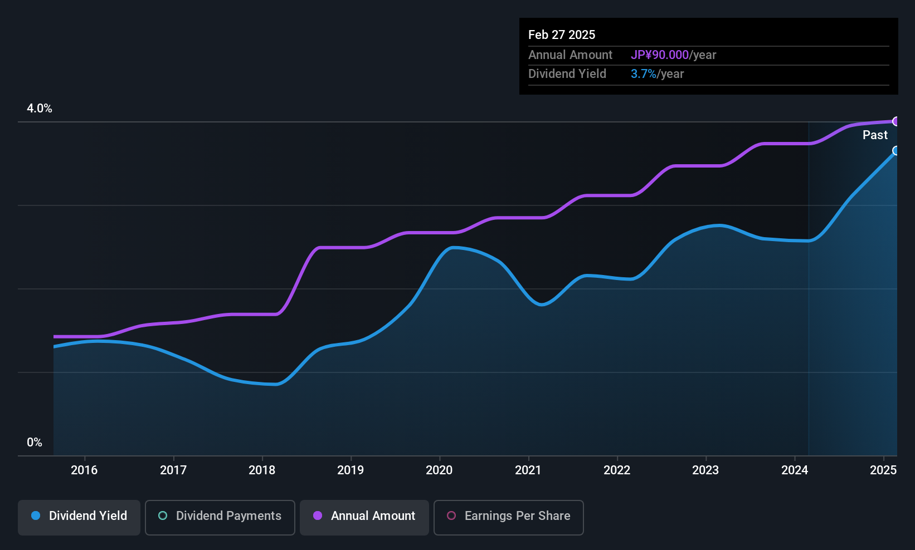Click the 0% y-axis label
The image size is (915, 550).
click(x=35, y=443)
